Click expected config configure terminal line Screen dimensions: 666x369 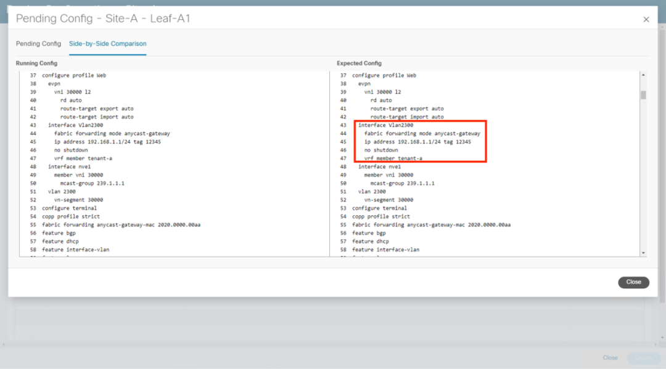click(379, 208)
